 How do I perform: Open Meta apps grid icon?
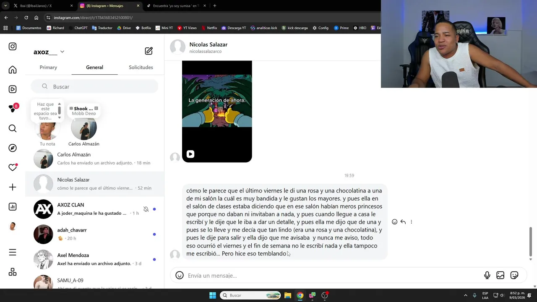[13, 272]
